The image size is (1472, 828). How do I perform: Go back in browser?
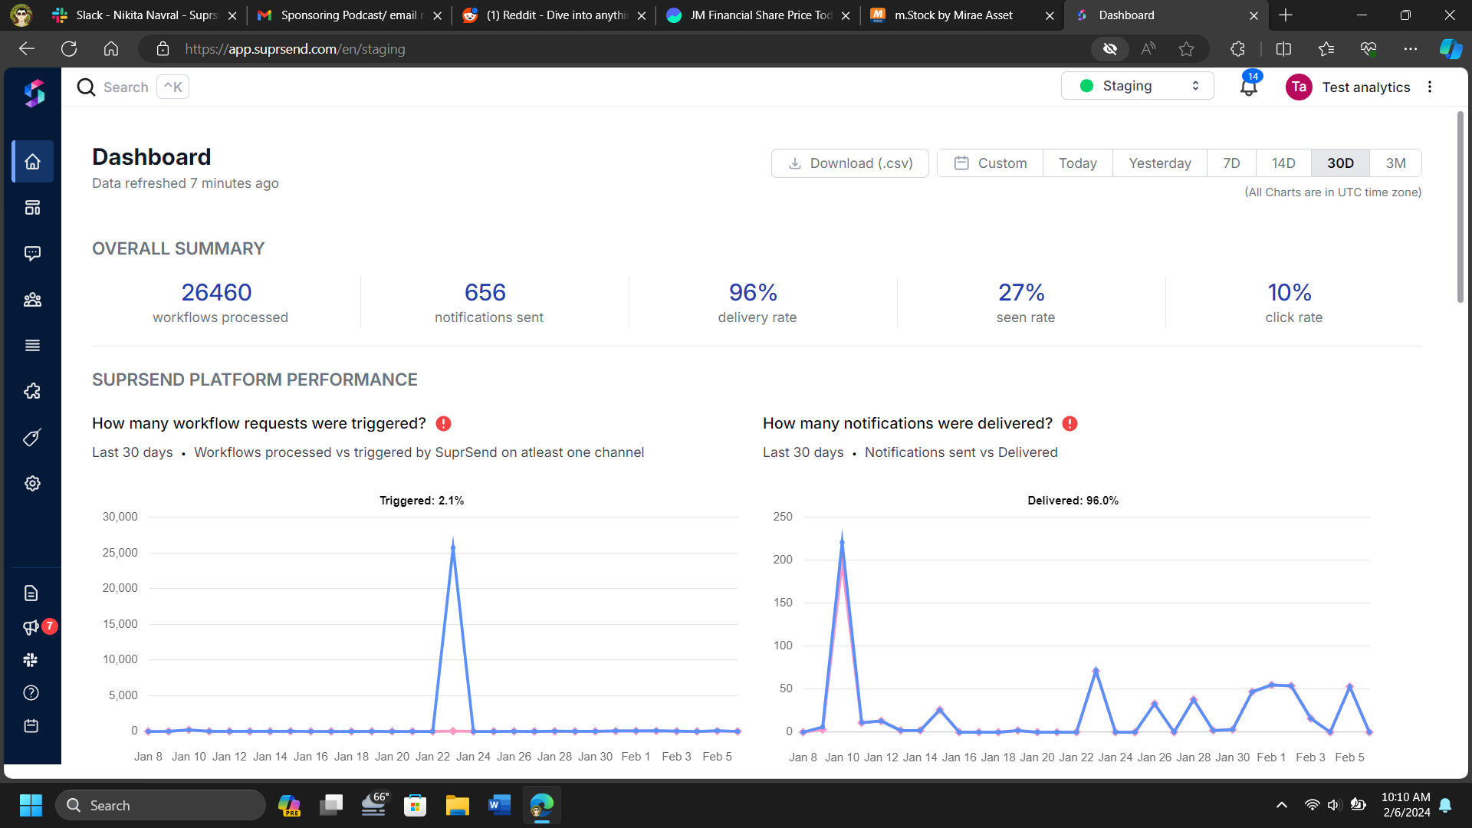click(27, 49)
